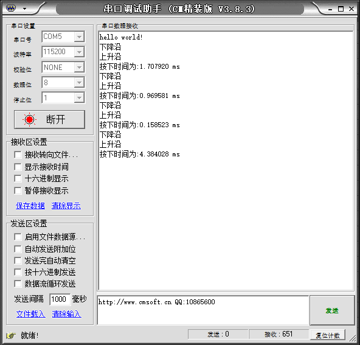Click the '按下时间为:0.969581 ms' line
360x345 pixels.
(x=140, y=96)
